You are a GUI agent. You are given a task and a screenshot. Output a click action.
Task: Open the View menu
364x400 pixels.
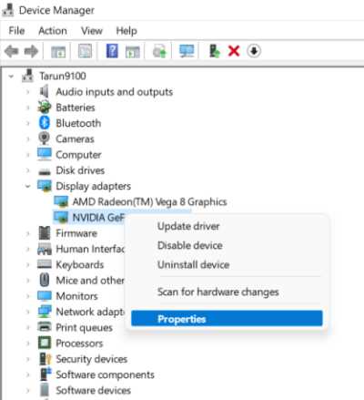click(x=92, y=31)
